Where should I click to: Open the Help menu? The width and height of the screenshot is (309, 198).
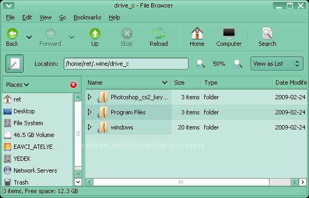[x=115, y=17]
